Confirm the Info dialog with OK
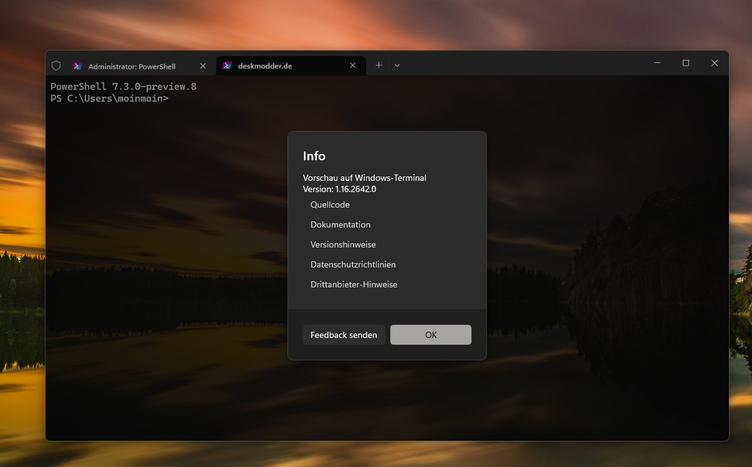The image size is (752, 467). pyautogui.click(x=431, y=335)
